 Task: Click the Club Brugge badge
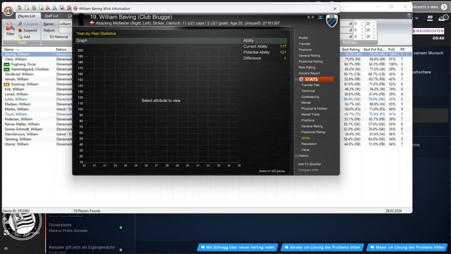(332, 20)
